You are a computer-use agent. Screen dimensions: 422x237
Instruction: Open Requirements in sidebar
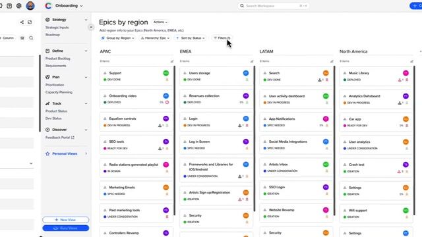coord(55,66)
